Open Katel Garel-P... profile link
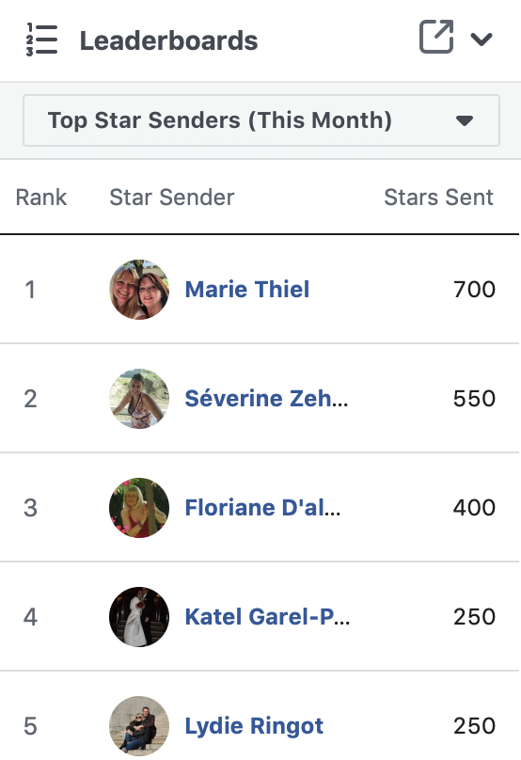Screen dimensions: 521x760 coord(267,616)
